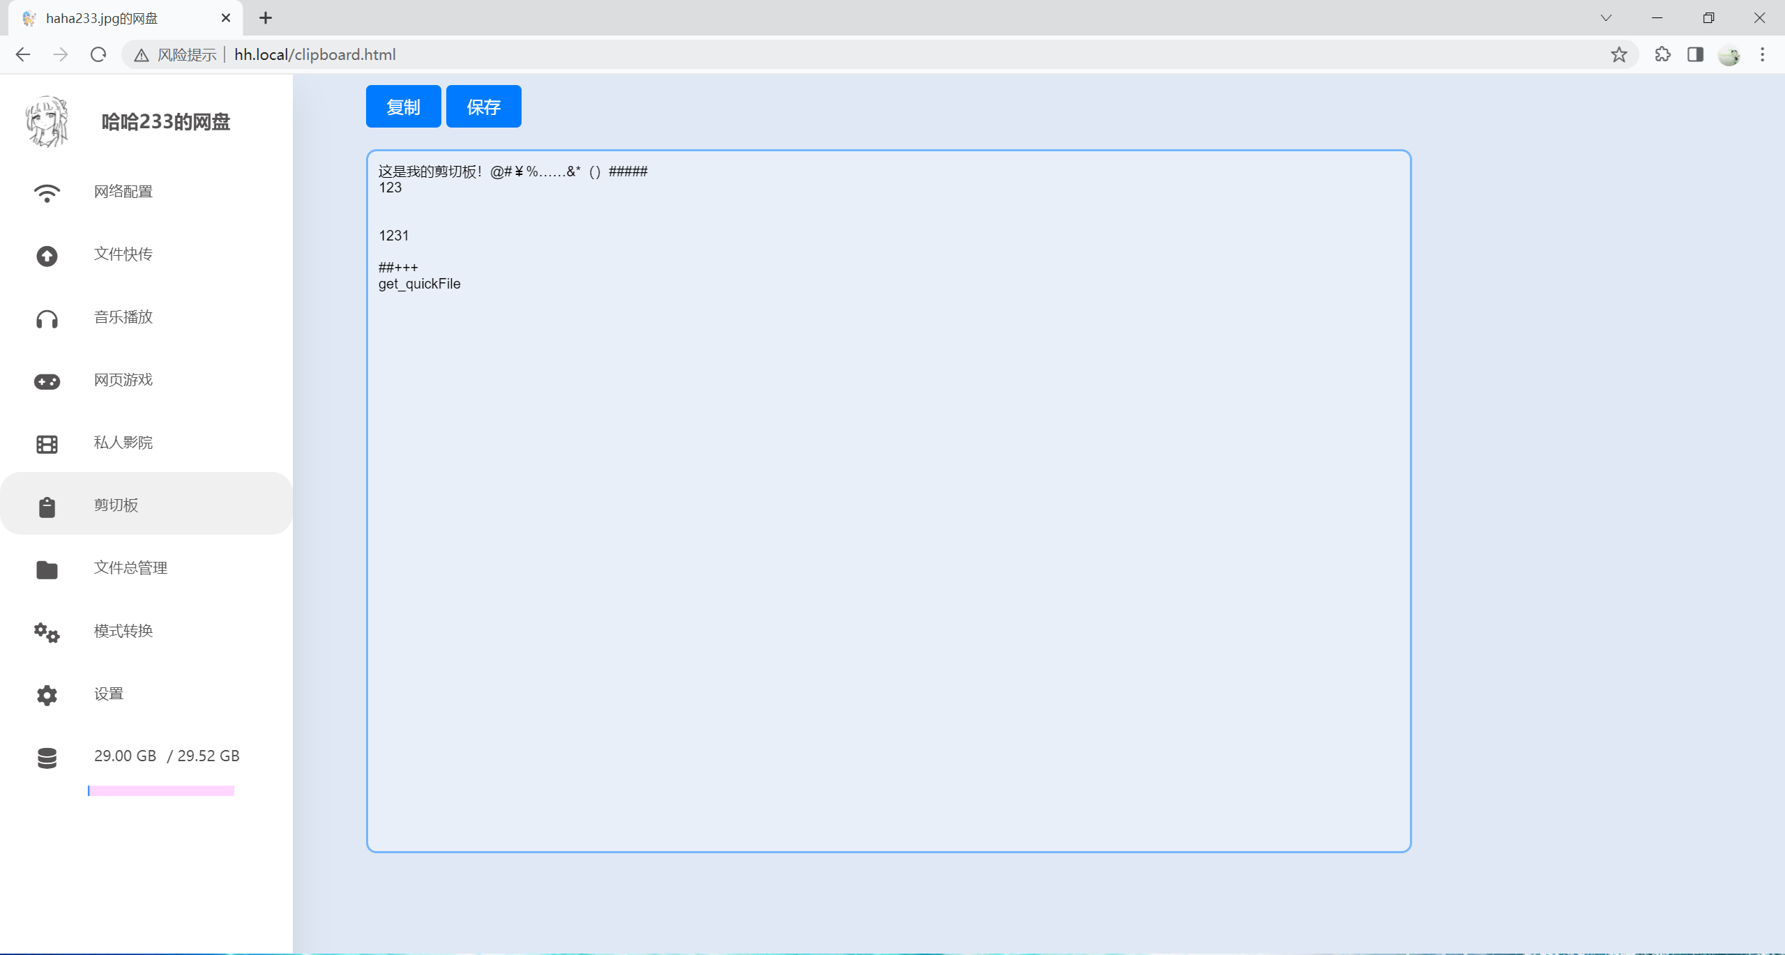Select the 网页游戏 sidebar entry
Screen dimensions: 1785x955
[x=123, y=379]
